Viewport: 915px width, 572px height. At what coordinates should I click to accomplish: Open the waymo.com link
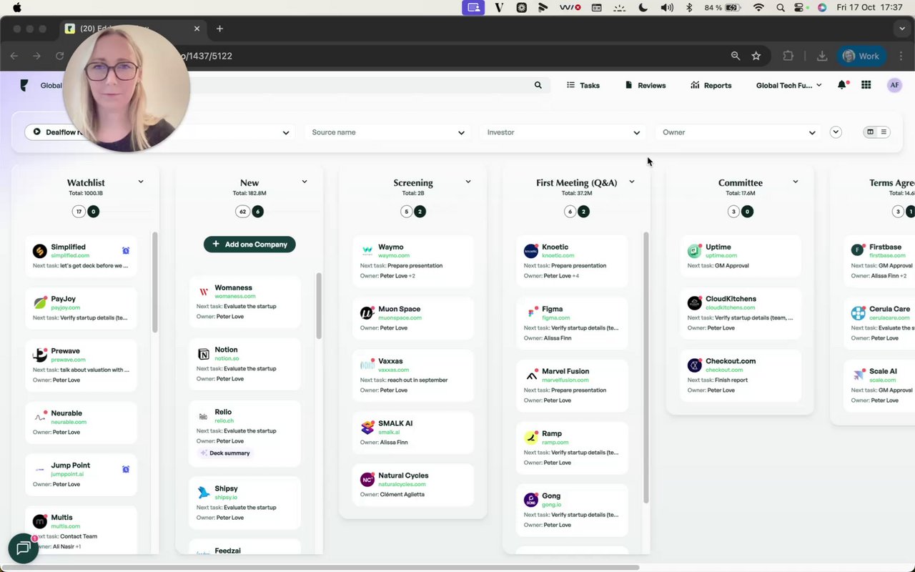pyautogui.click(x=394, y=255)
